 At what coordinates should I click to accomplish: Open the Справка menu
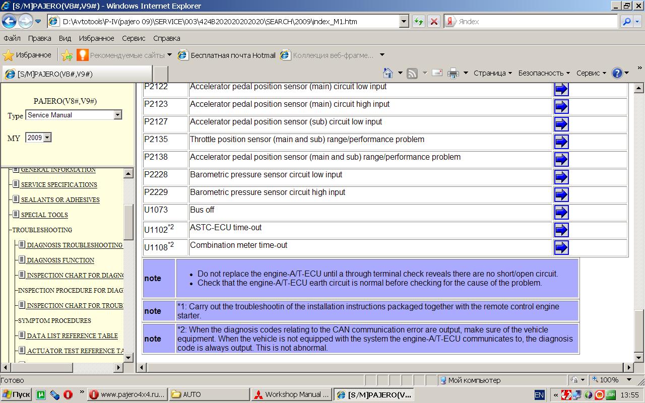(166, 38)
